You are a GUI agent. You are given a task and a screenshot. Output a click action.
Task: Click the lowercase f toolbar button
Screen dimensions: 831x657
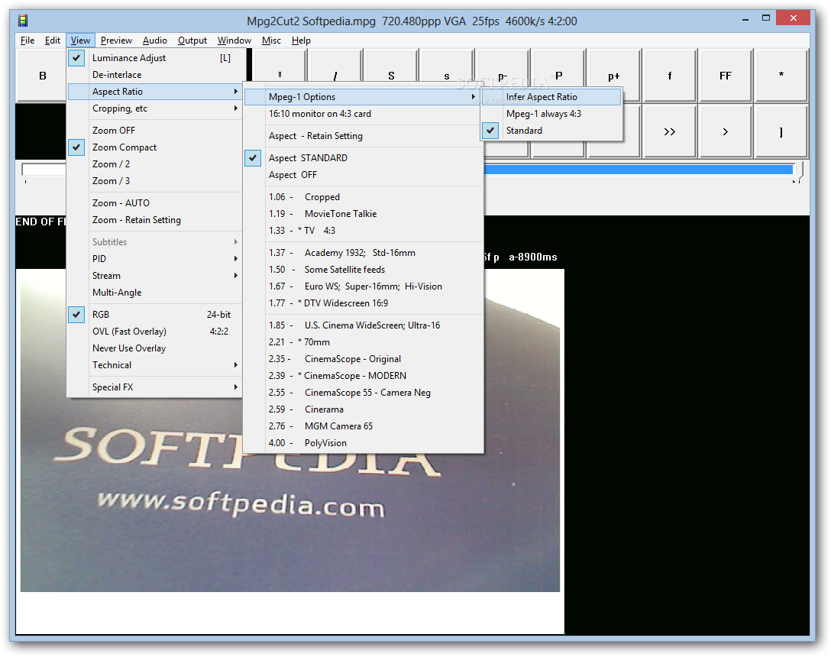[x=670, y=76]
